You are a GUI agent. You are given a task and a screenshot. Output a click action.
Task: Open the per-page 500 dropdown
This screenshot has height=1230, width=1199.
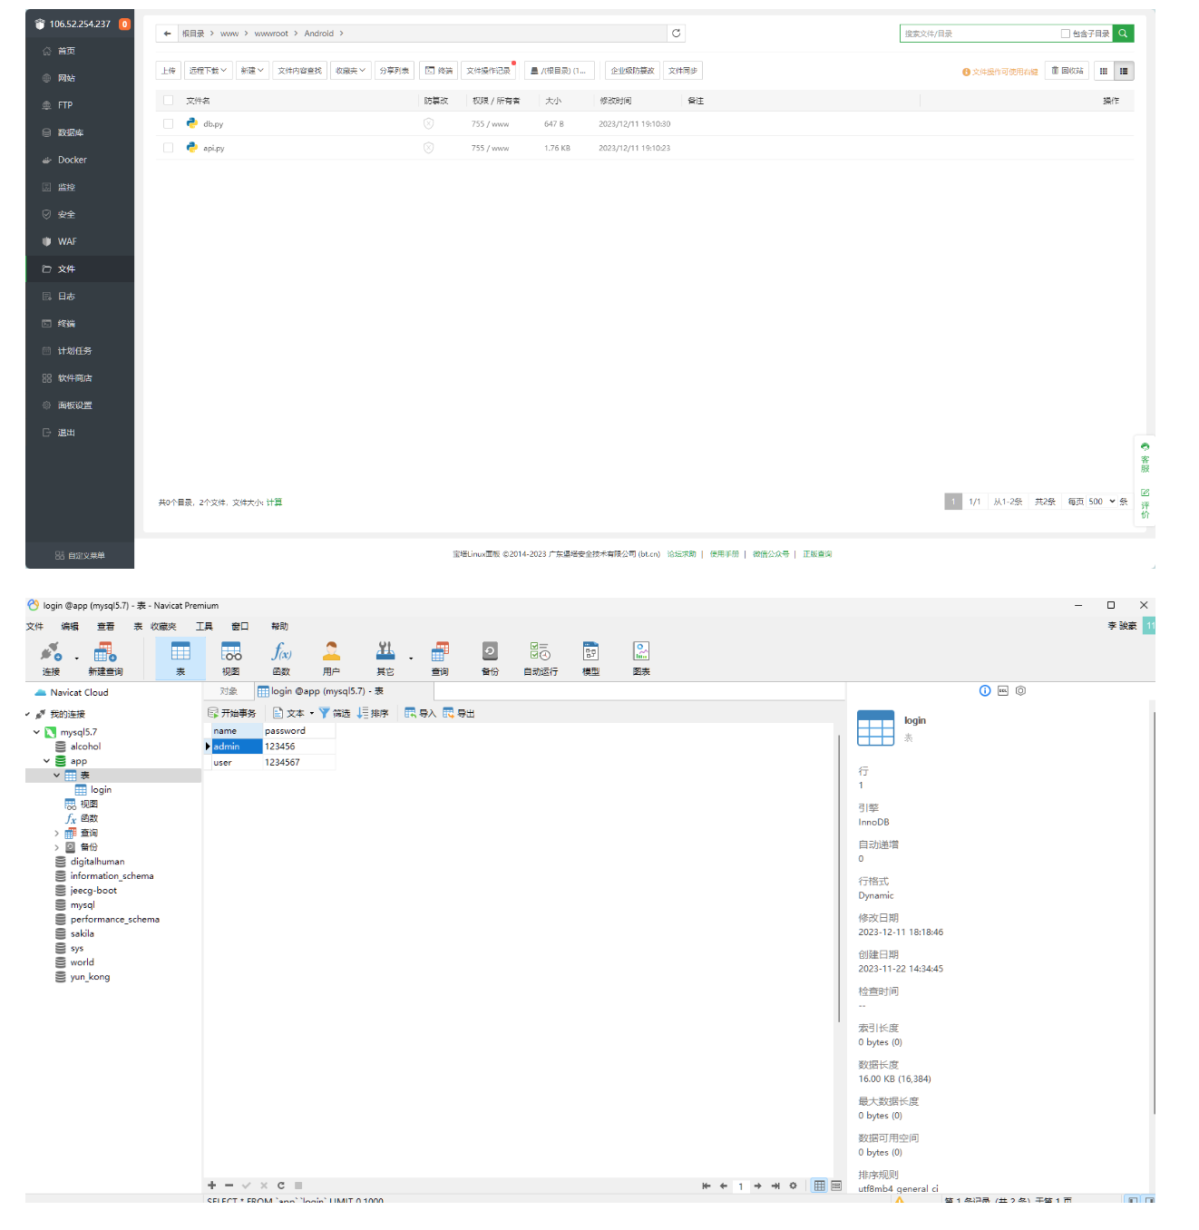pos(1101,502)
